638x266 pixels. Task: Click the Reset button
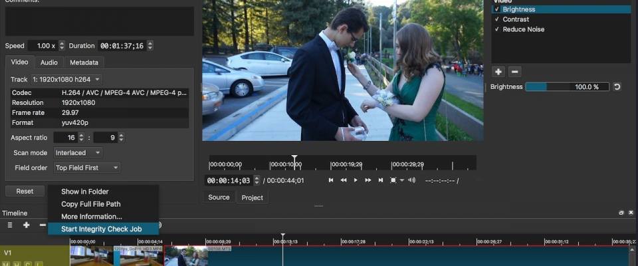click(25, 191)
